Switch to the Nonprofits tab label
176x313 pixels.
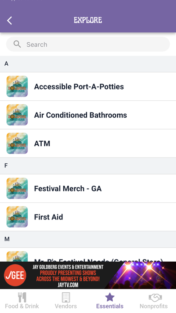154,306
